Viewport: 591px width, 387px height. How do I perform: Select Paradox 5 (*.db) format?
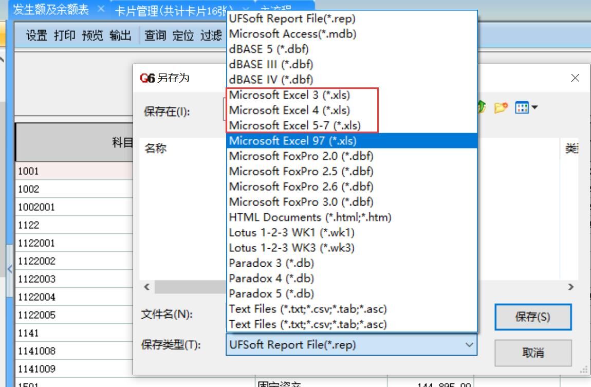[352, 293]
